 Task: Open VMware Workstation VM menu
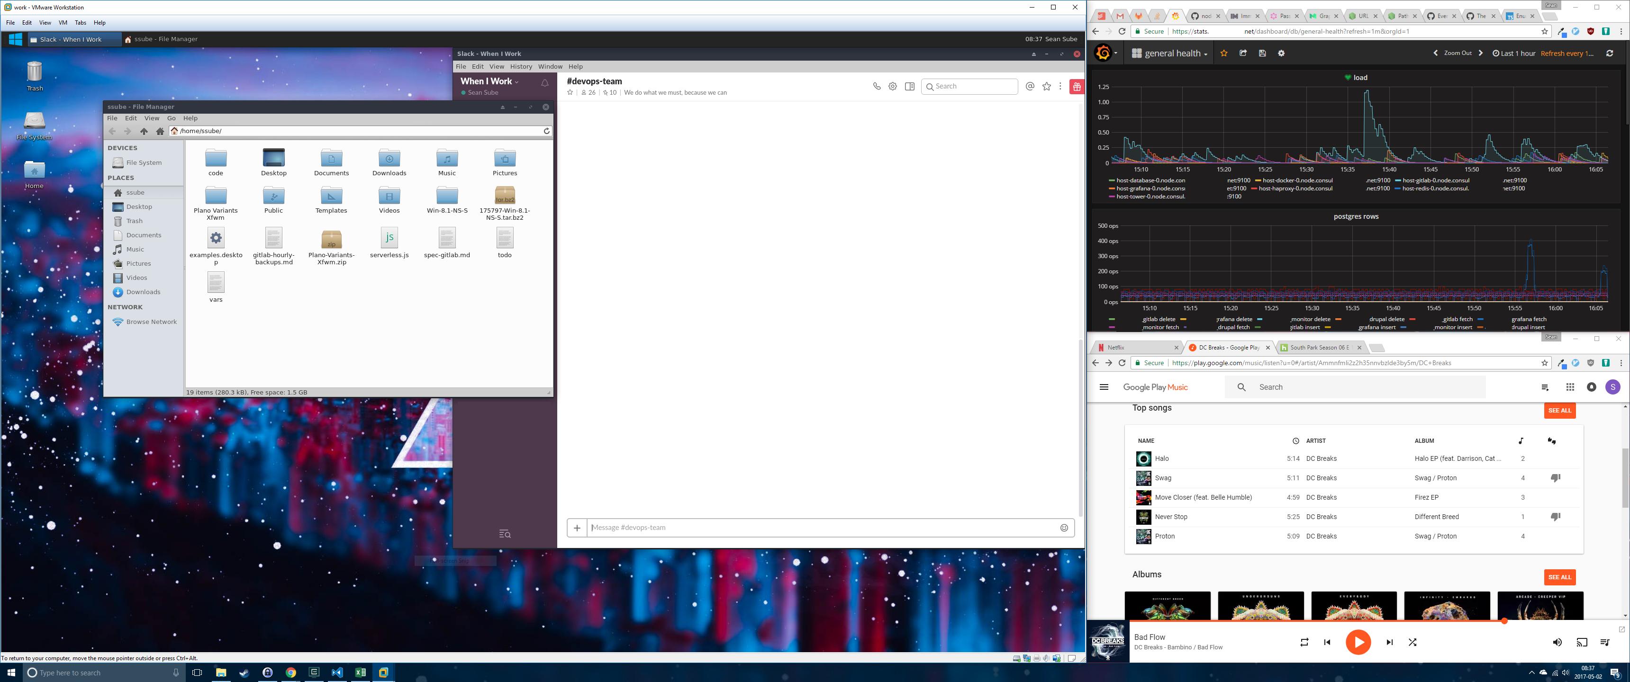[x=63, y=23]
